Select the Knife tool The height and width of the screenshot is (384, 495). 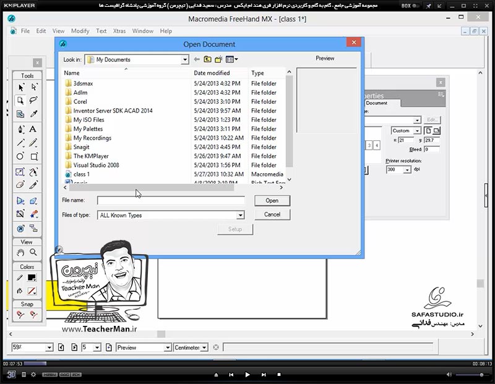pos(33,185)
